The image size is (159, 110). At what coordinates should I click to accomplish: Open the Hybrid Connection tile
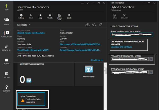(31, 99)
